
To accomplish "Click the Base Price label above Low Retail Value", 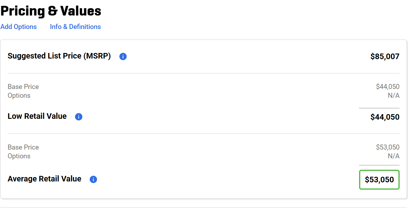I will coord(23,87).
